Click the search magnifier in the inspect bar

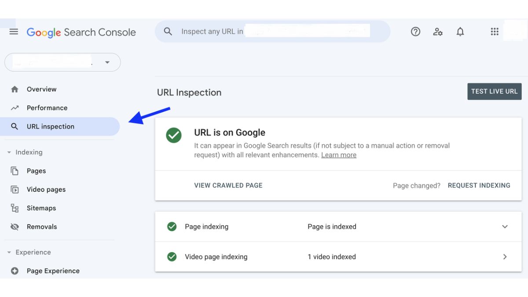point(168,32)
